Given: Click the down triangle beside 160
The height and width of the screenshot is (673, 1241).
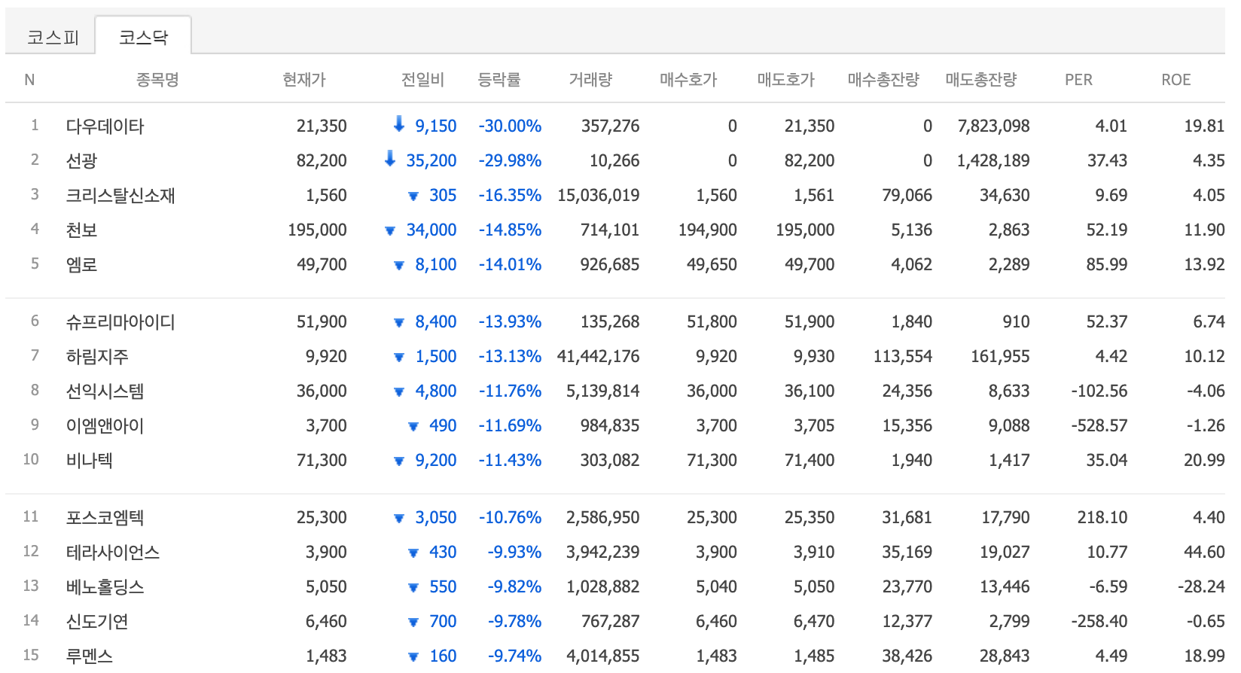Looking at the screenshot, I should click(413, 657).
